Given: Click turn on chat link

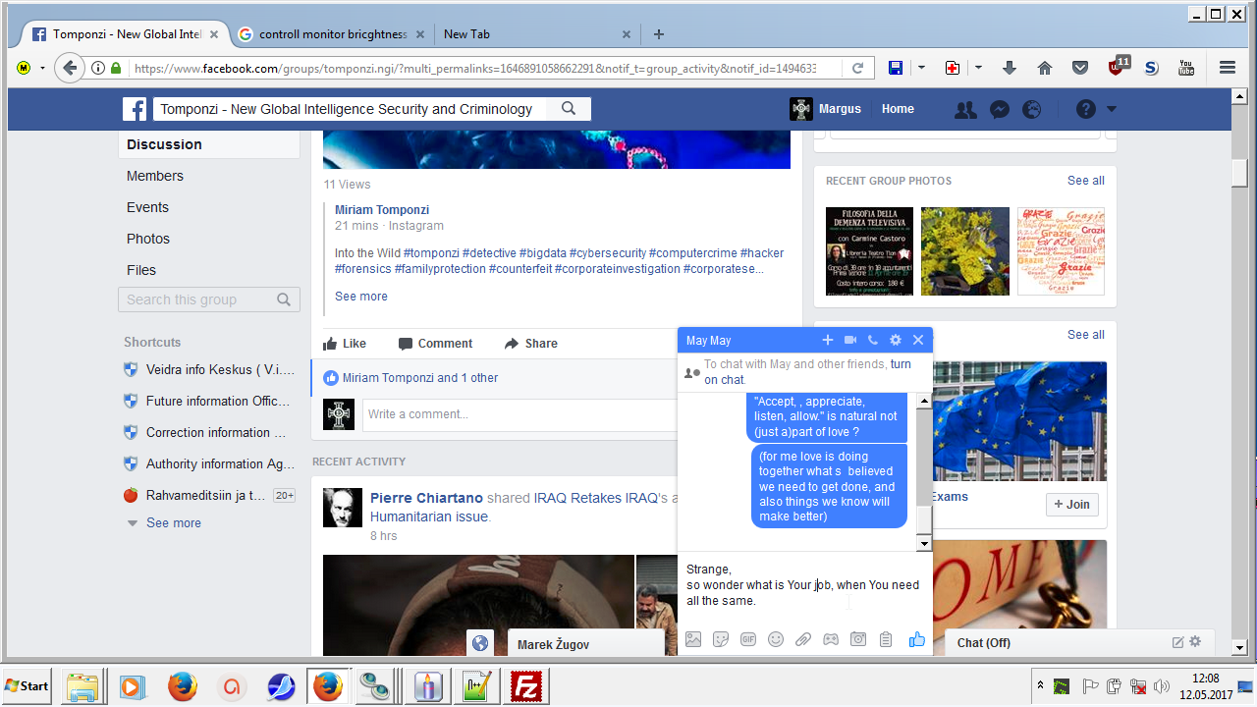Looking at the screenshot, I should pyautogui.click(x=807, y=372).
